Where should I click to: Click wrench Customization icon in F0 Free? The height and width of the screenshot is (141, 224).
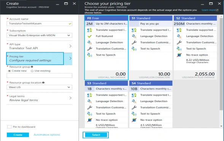90,49
